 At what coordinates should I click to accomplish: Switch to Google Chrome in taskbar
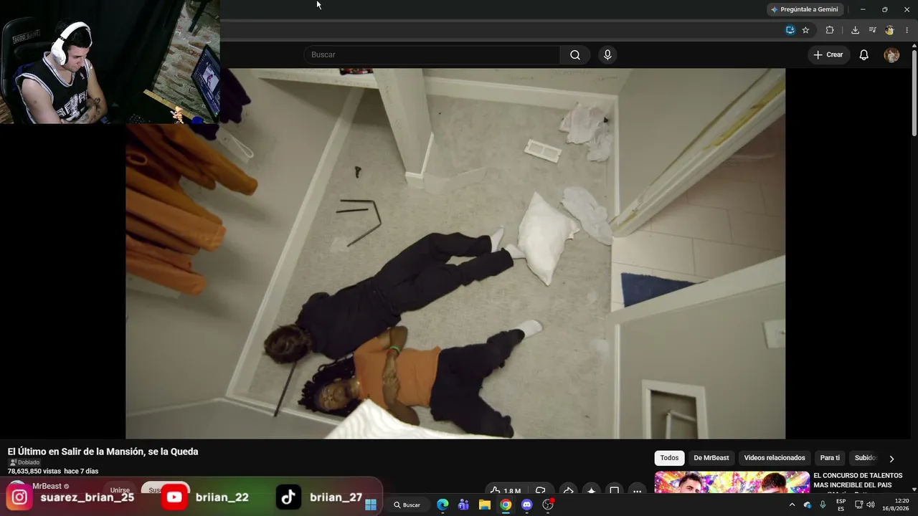tap(506, 505)
